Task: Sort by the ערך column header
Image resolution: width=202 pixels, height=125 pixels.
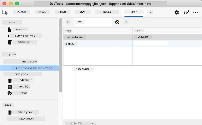Action: coord(167,31)
